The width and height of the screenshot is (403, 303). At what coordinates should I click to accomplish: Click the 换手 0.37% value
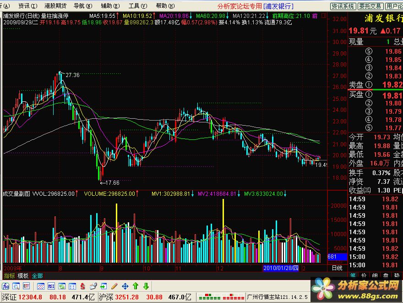(x=381, y=173)
